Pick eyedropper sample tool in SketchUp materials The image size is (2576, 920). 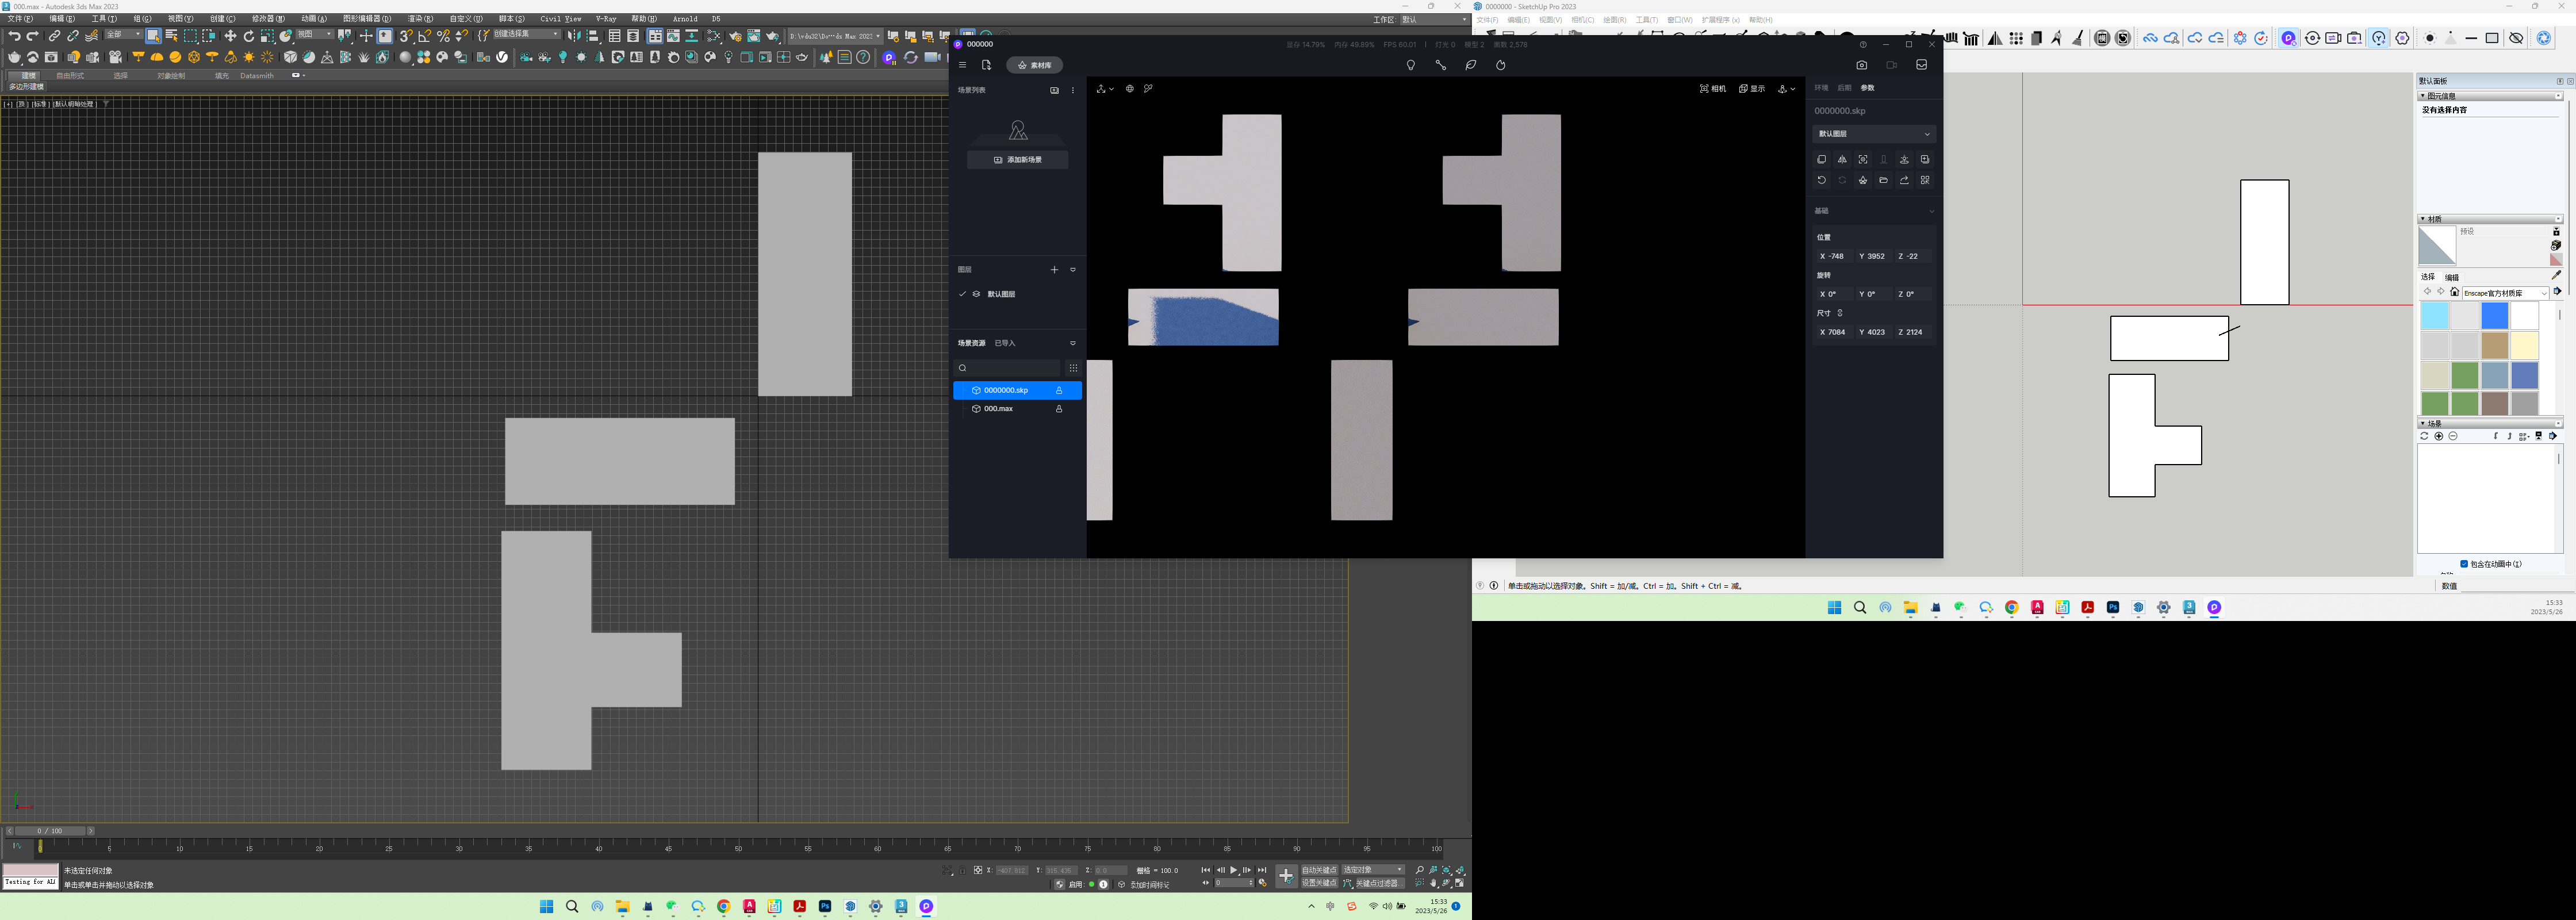click(x=2556, y=275)
